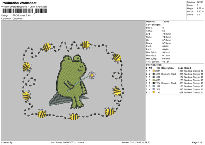Select the Height value 4.52 in
Image resolution: width=205 pixels, height=145 pixels.
coord(200,8)
